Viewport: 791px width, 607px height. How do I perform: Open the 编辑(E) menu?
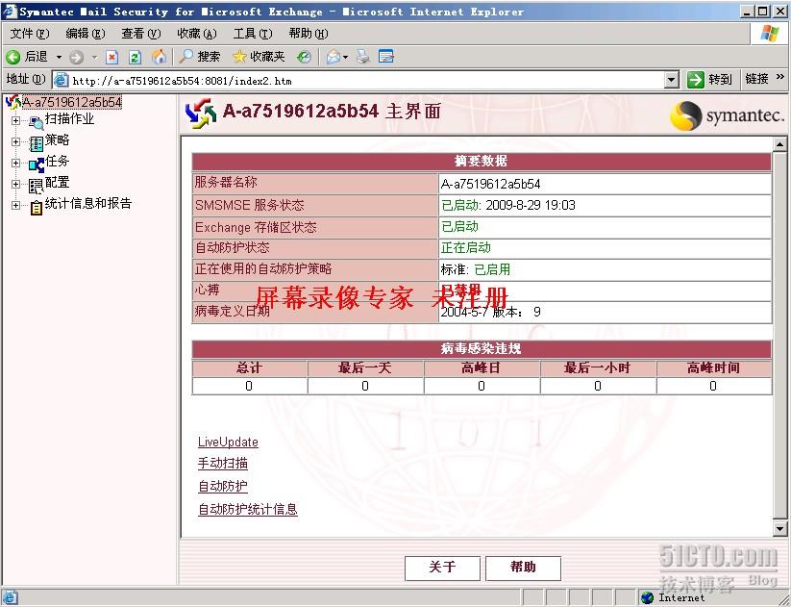point(86,34)
